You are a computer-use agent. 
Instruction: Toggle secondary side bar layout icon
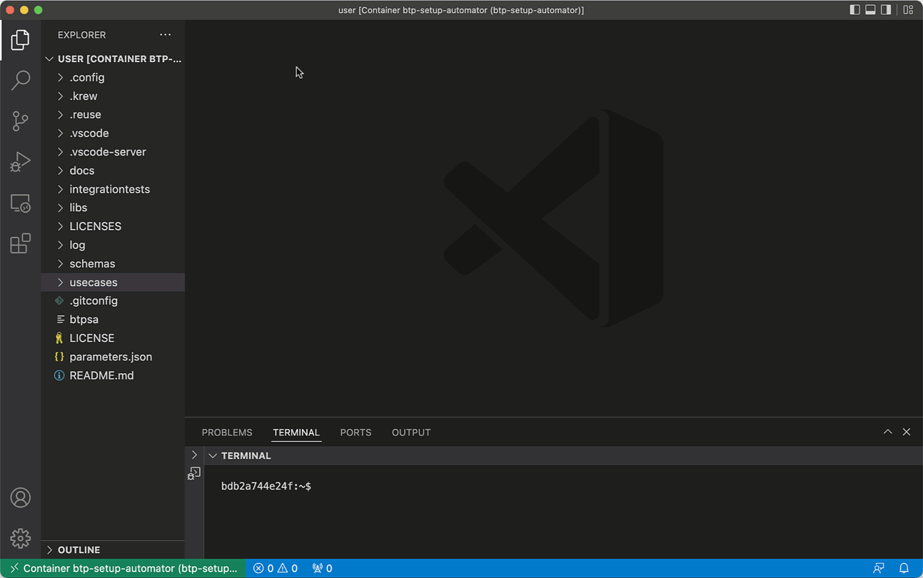pyautogui.click(x=886, y=10)
